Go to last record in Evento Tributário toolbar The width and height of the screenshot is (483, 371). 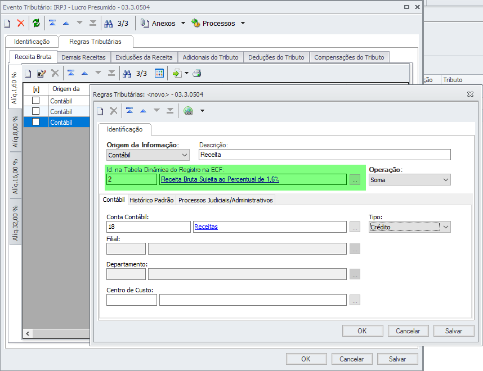pyautogui.click(x=93, y=23)
